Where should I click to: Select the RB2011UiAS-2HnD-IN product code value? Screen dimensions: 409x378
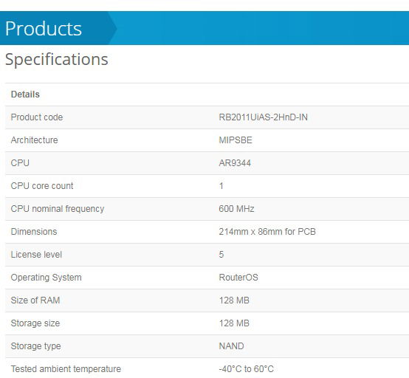pos(263,117)
